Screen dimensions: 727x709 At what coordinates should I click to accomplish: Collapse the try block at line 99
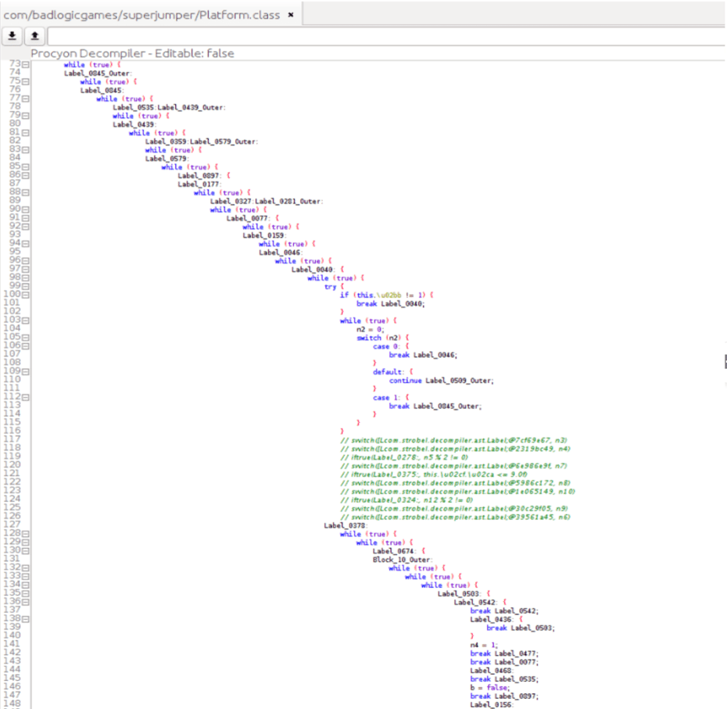(x=26, y=286)
